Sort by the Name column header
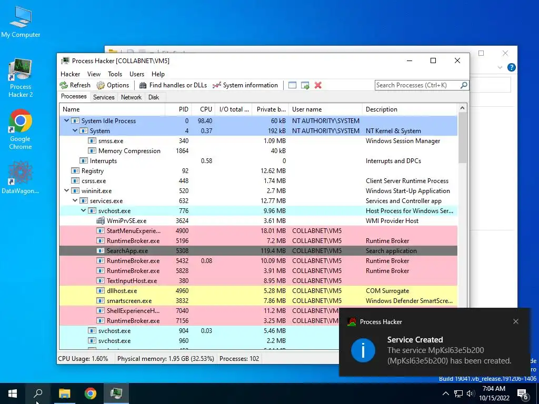The height and width of the screenshot is (404, 539). pyautogui.click(x=112, y=109)
